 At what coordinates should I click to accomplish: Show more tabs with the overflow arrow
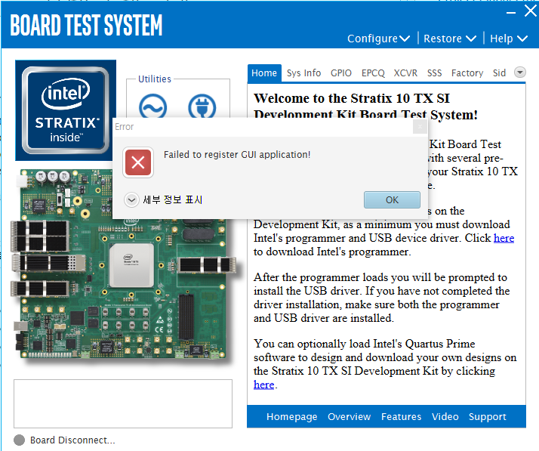[519, 73]
